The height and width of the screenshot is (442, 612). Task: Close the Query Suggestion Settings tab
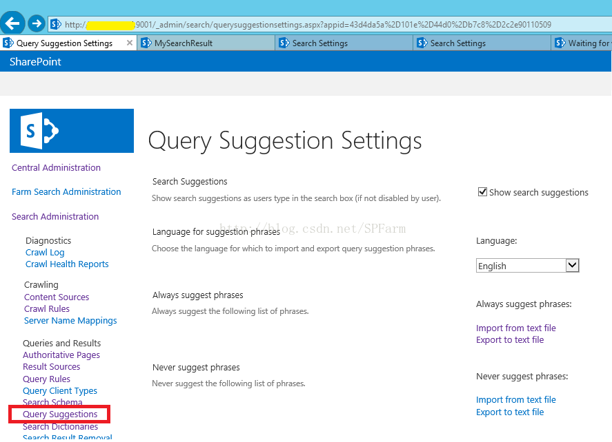130,43
